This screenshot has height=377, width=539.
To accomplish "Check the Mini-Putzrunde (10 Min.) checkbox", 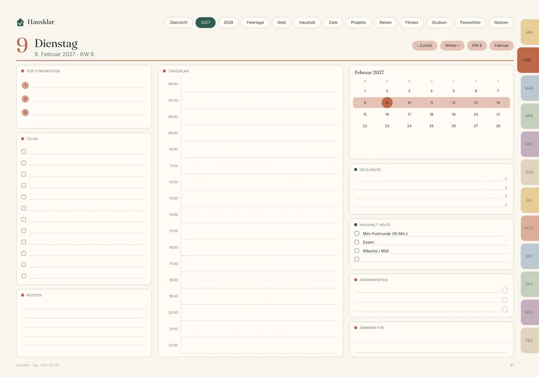I will [x=357, y=234].
